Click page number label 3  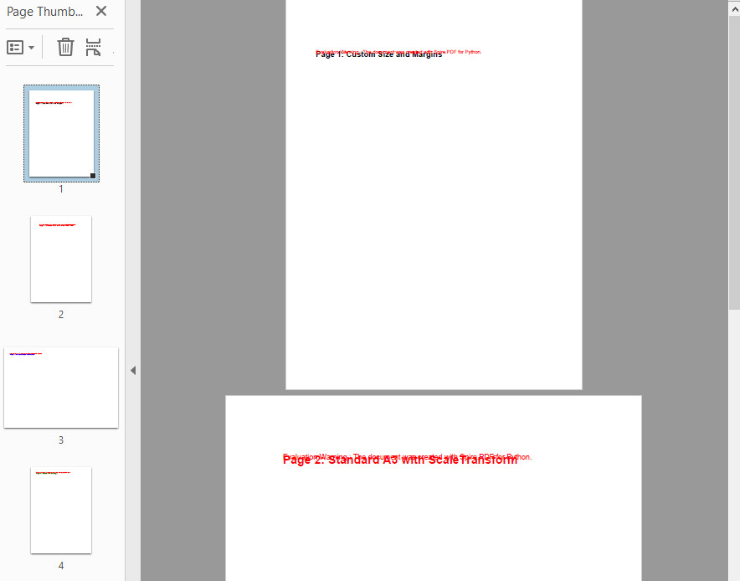click(61, 440)
